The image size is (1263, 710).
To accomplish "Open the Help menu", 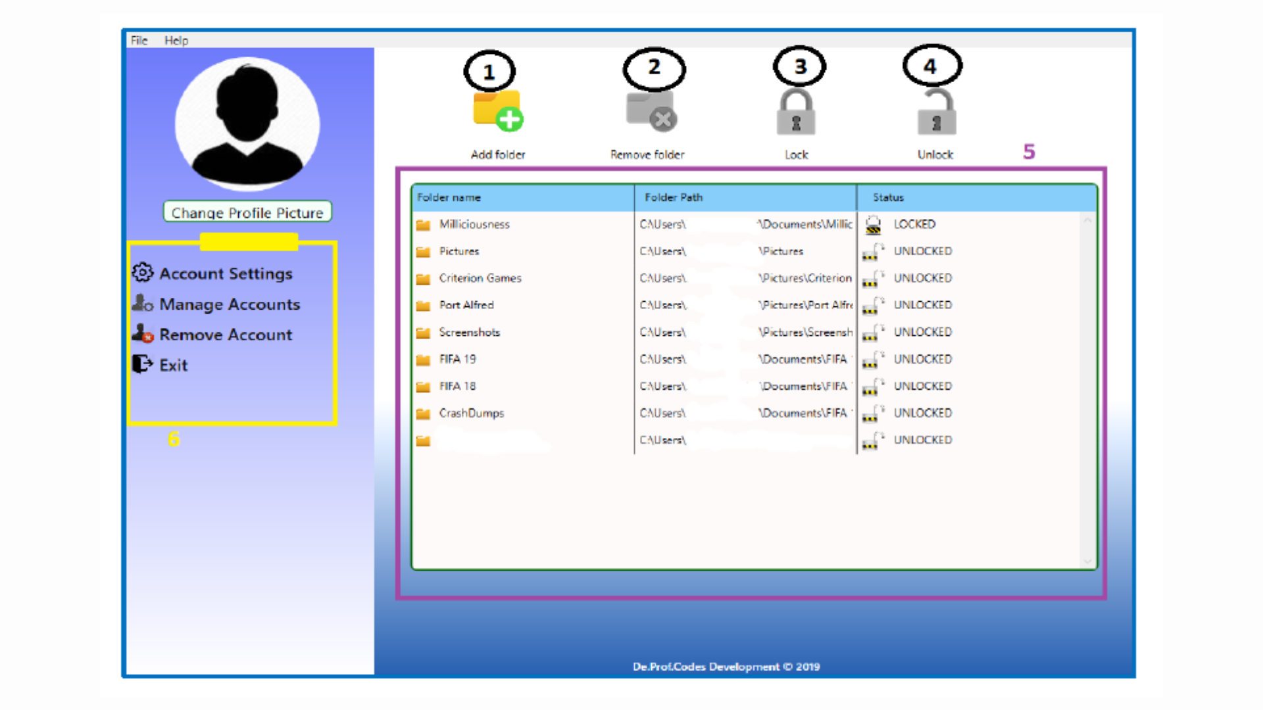I will click(x=176, y=40).
